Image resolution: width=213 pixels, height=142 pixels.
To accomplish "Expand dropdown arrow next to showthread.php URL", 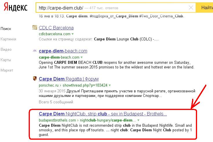I will coord(110,85).
